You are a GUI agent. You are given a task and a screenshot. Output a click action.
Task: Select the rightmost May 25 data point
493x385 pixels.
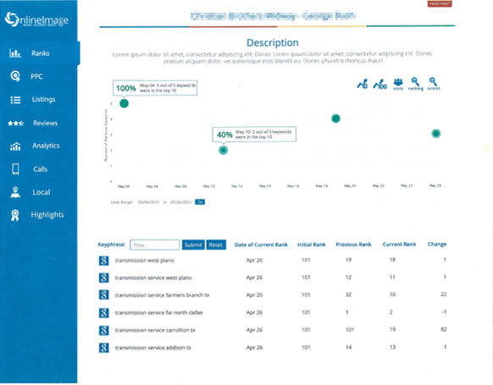pos(435,134)
